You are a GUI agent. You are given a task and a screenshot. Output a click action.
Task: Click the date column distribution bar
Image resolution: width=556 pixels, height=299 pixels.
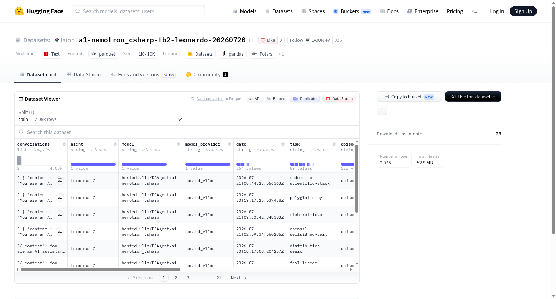(243, 164)
